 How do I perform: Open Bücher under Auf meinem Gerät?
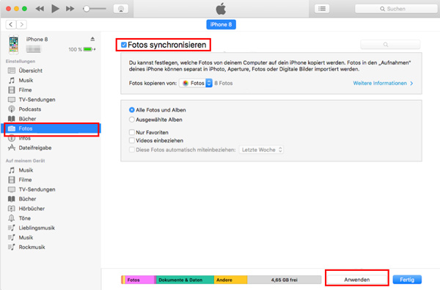(27, 199)
